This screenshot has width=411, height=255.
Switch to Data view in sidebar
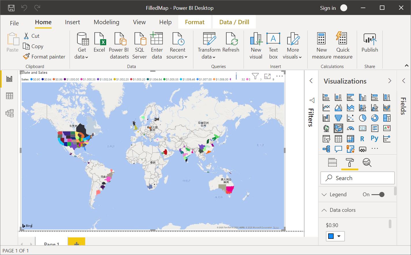pyautogui.click(x=10, y=96)
